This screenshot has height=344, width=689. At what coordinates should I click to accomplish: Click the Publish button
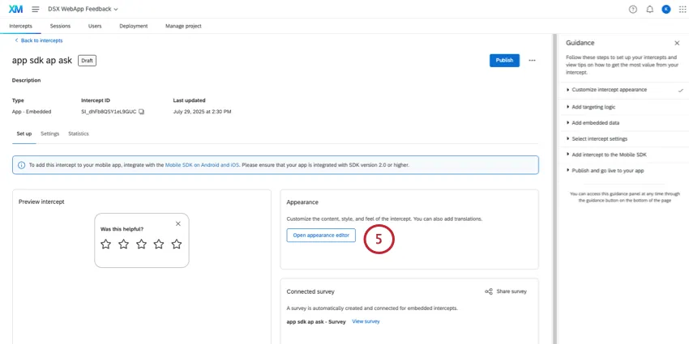tap(504, 60)
